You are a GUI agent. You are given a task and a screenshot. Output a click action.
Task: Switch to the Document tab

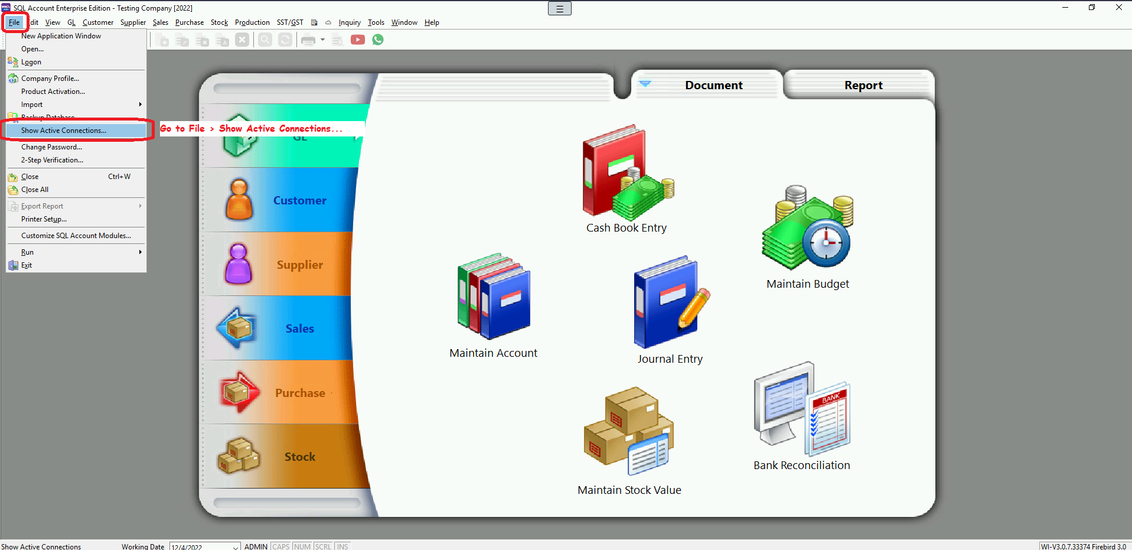713,85
